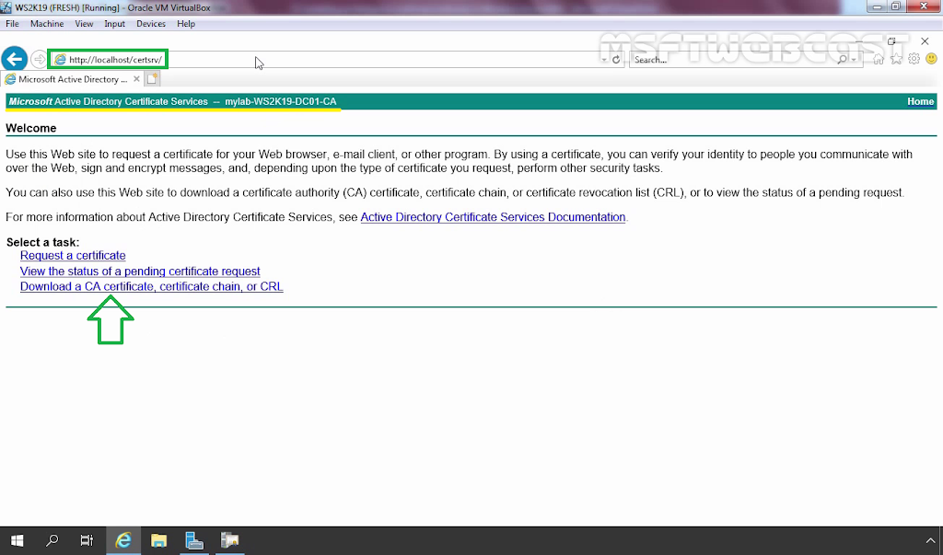943x555 pixels.
Task: Click the last pinned taskbar app icon
Action: pos(229,540)
